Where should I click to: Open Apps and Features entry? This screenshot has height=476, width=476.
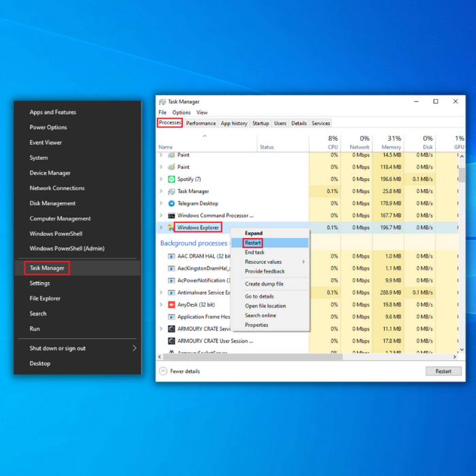pyautogui.click(x=78, y=112)
